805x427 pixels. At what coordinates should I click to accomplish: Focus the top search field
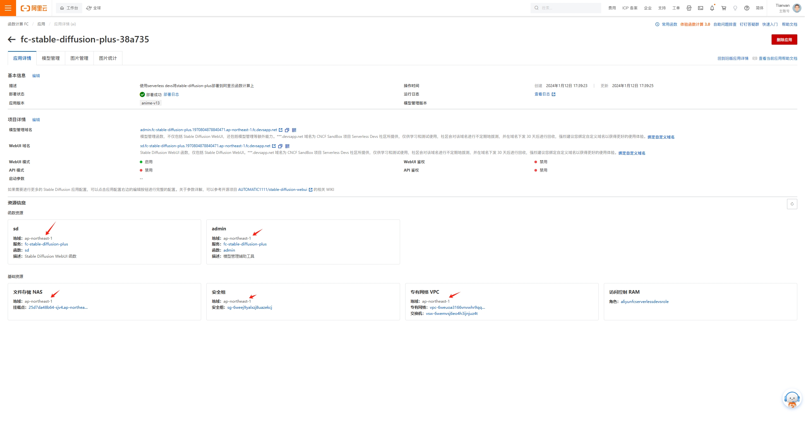click(x=566, y=8)
